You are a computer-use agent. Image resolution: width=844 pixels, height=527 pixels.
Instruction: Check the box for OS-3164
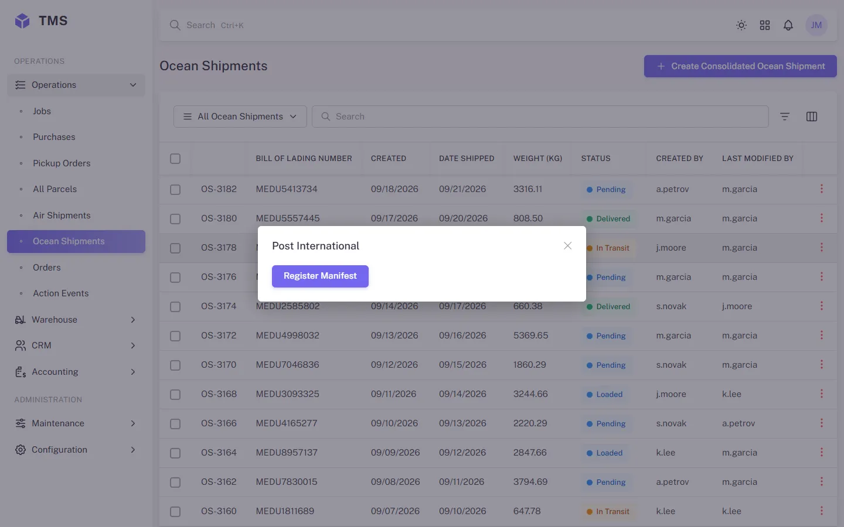tap(175, 453)
